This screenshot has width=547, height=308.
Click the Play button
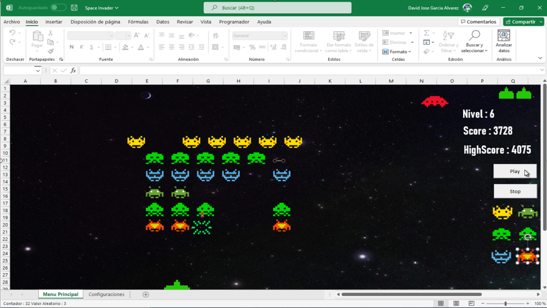tap(515, 171)
